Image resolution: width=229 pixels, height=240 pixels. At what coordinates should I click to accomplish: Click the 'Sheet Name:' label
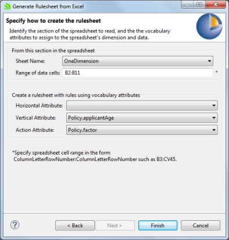(x=30, y=61)
